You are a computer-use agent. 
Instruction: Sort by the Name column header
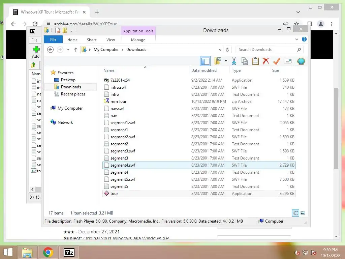click(x=109, y=70)
